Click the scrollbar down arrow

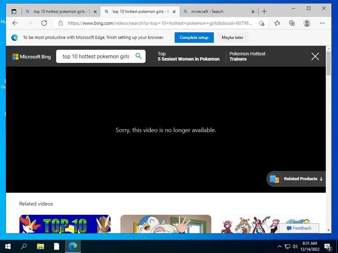(x=328, y=230)
